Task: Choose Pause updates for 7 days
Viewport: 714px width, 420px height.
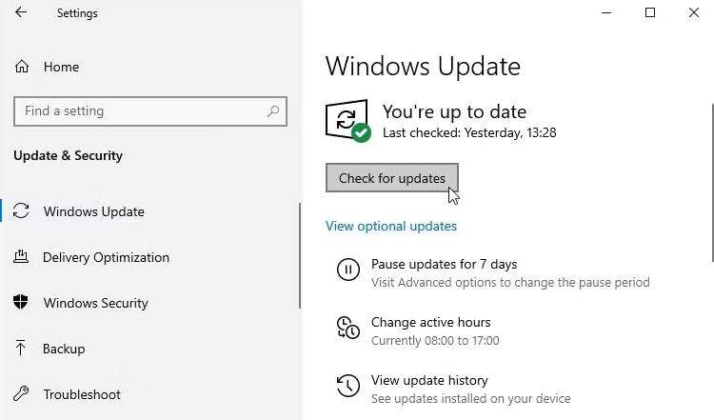Action: tap(444, 264)
